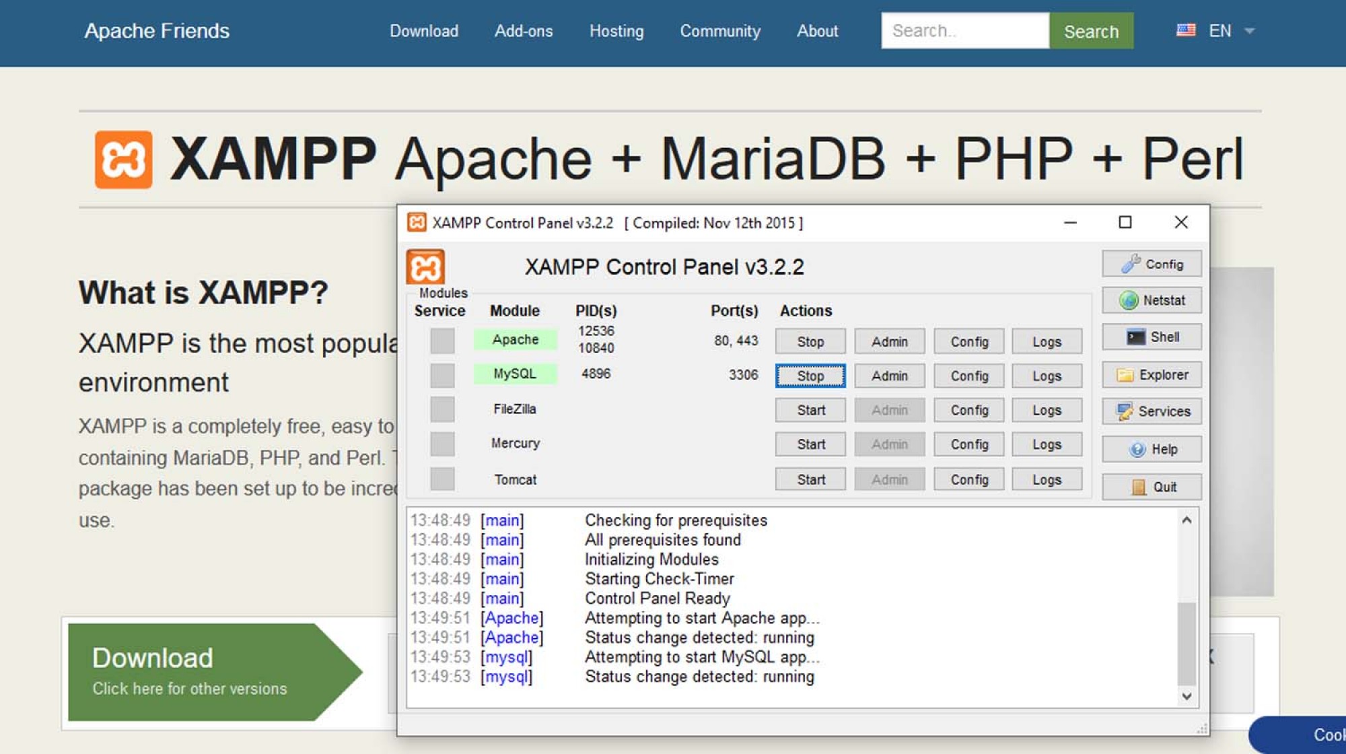Toggle the MySQL service checkbox
The height and width of the screenshot is (754, 1346).
coord(442,375)
